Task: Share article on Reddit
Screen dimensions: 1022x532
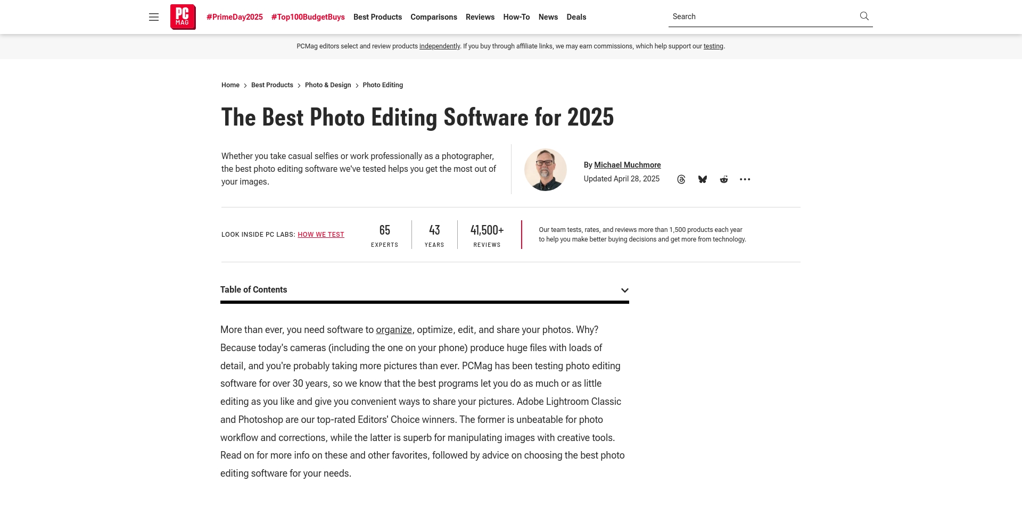Action: coord(724,179)
